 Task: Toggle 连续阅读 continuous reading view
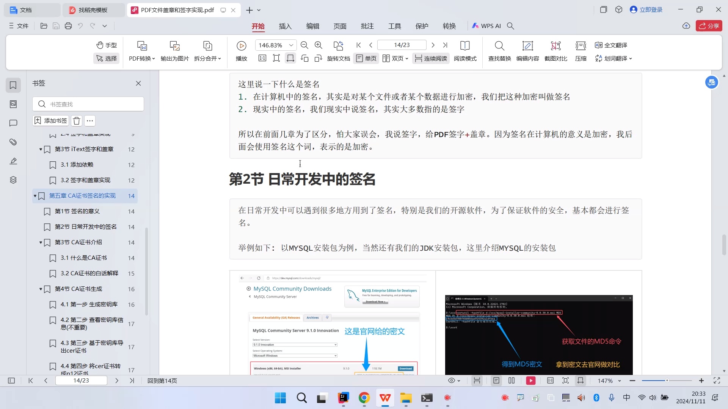(430, 58)
